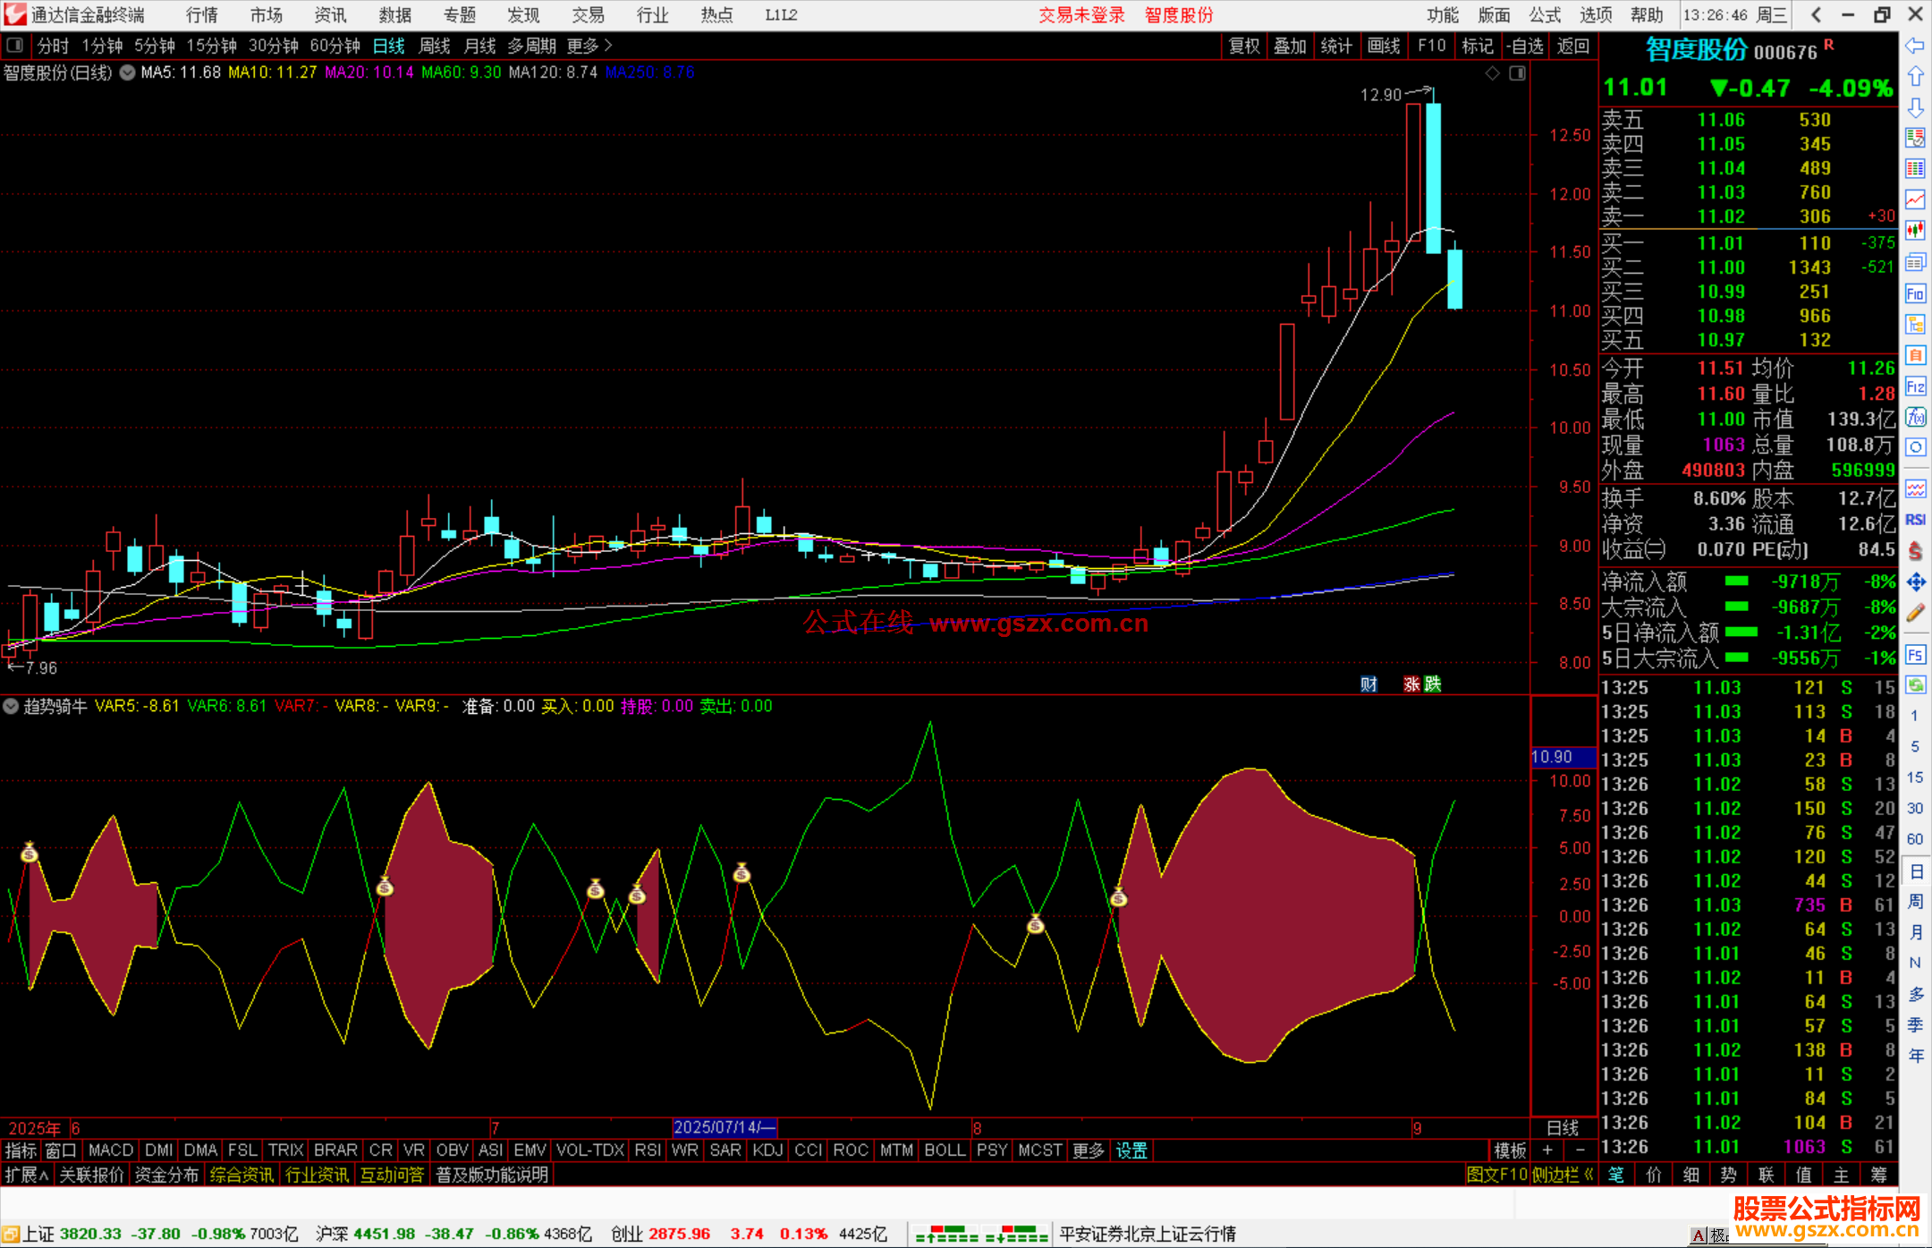Click the diamond icon at chart top-right

tap(1492, 73)
